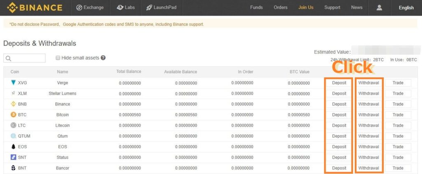Click Withdrawal for Verge XVG
Screen dimensions: 422x174
pyautogui.click(x=368, y=83)
